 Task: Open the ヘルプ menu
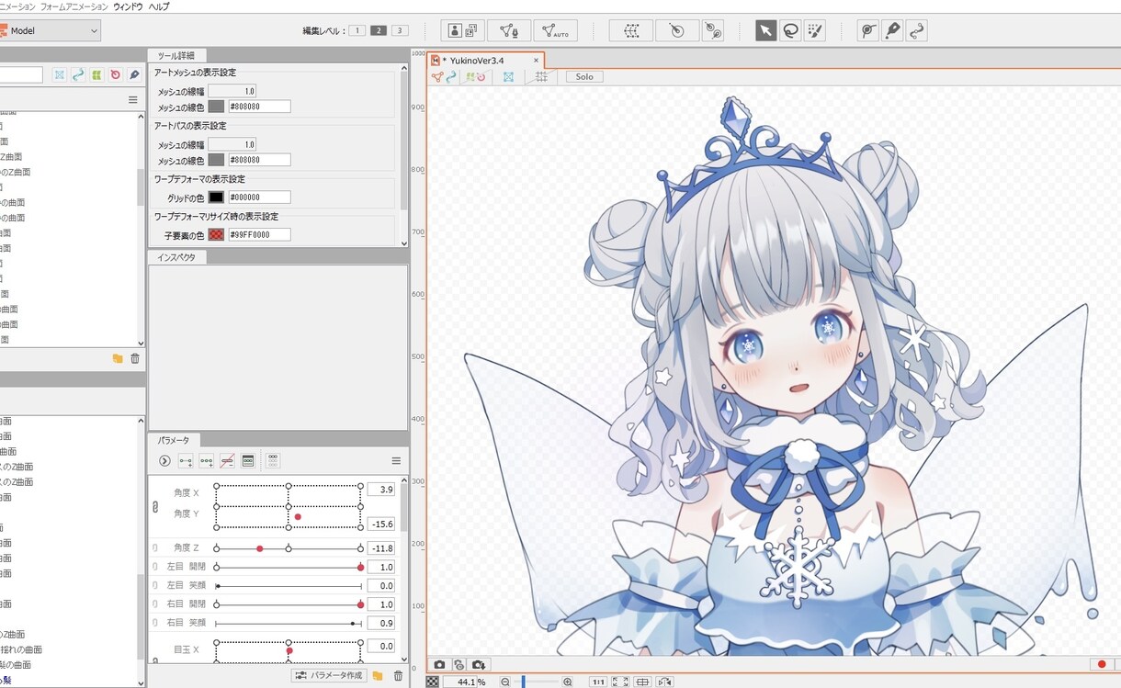pos(159,6)
